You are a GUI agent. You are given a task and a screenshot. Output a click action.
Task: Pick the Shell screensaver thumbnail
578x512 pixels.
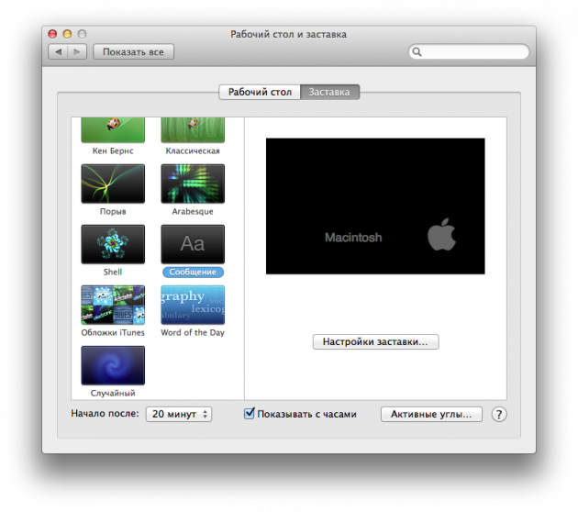(113, 244)
